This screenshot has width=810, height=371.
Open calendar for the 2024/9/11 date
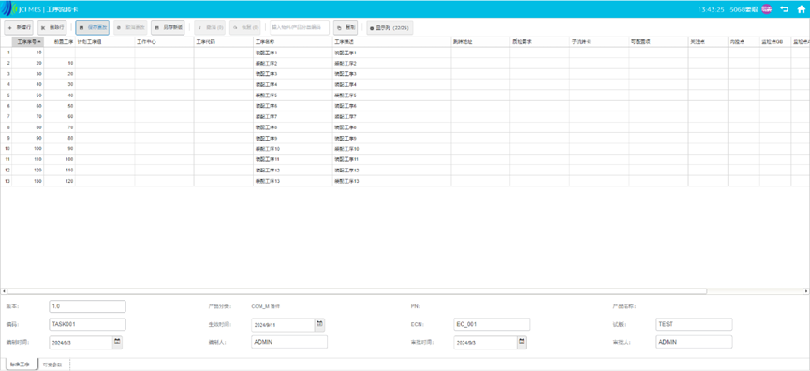tap(319, 324)
